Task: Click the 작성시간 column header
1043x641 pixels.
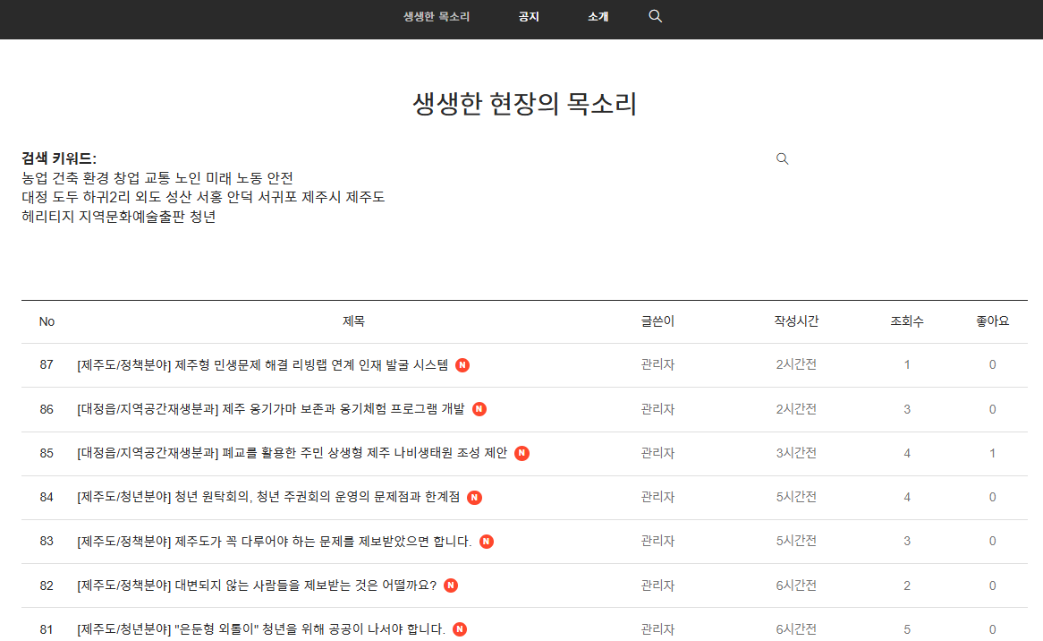Action: pyautogui.click(x=796, y=321)
